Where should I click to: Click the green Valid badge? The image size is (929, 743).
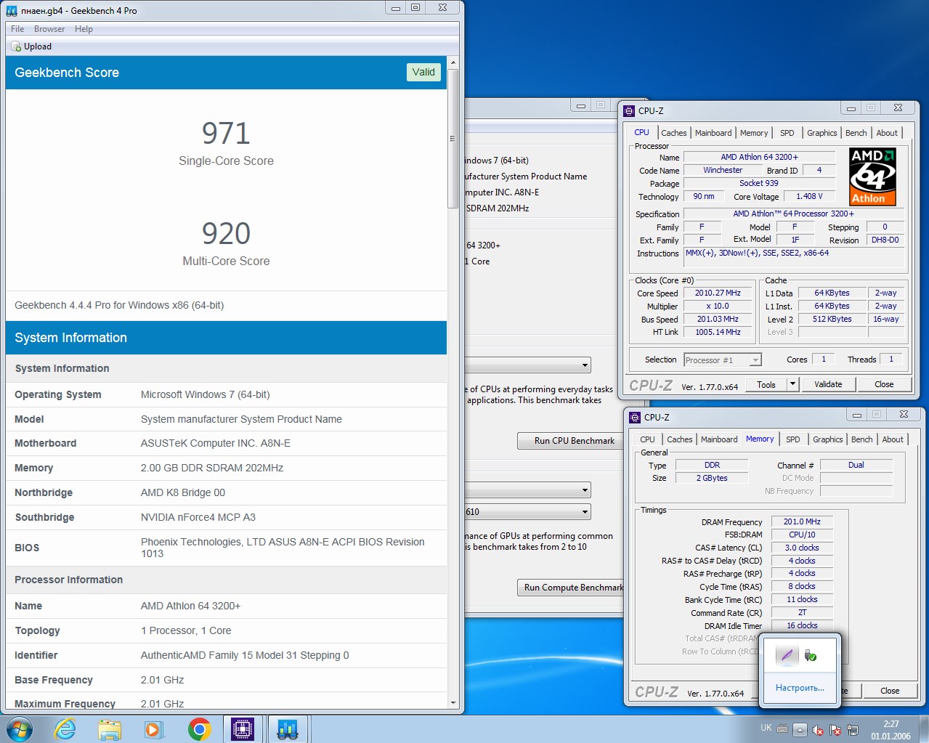(x=423, y=72)
